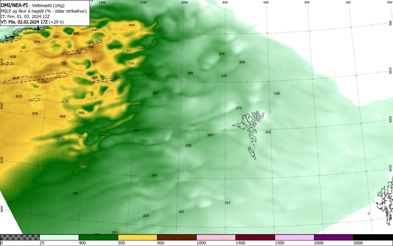Click the 2W longitude label

pos(348,2)
